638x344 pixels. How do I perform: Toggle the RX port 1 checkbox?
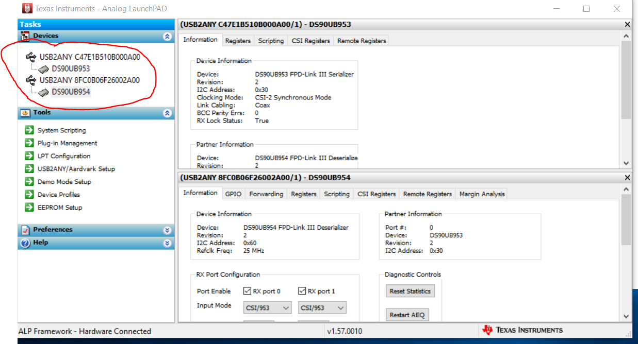[x=302, y=291]
